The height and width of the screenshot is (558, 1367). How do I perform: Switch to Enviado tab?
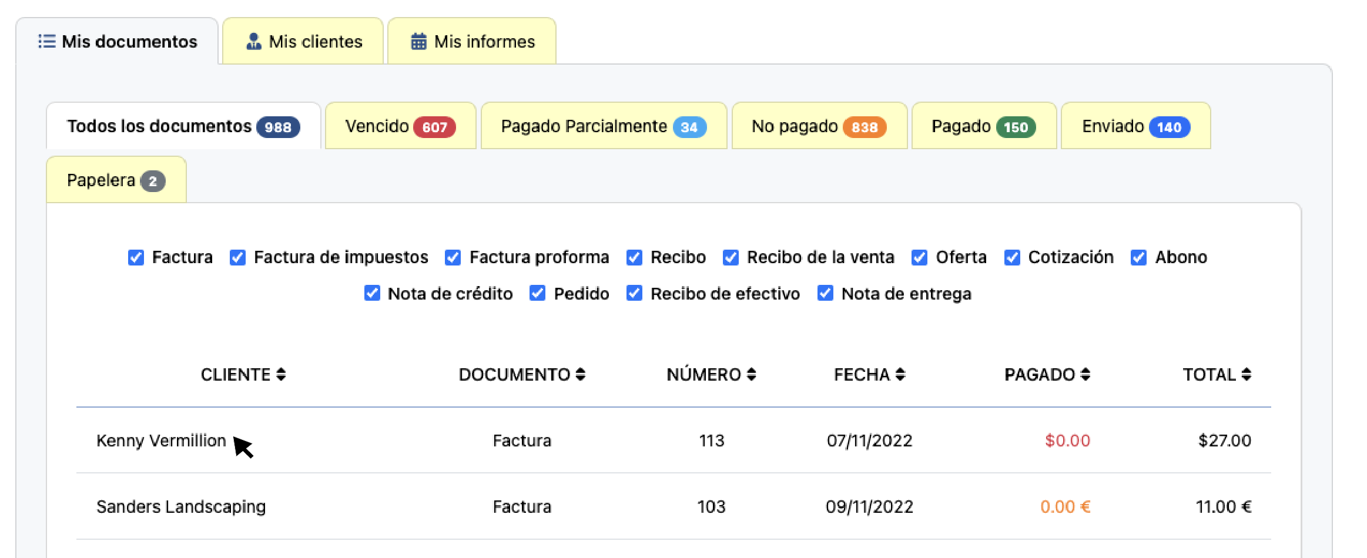1136,126
